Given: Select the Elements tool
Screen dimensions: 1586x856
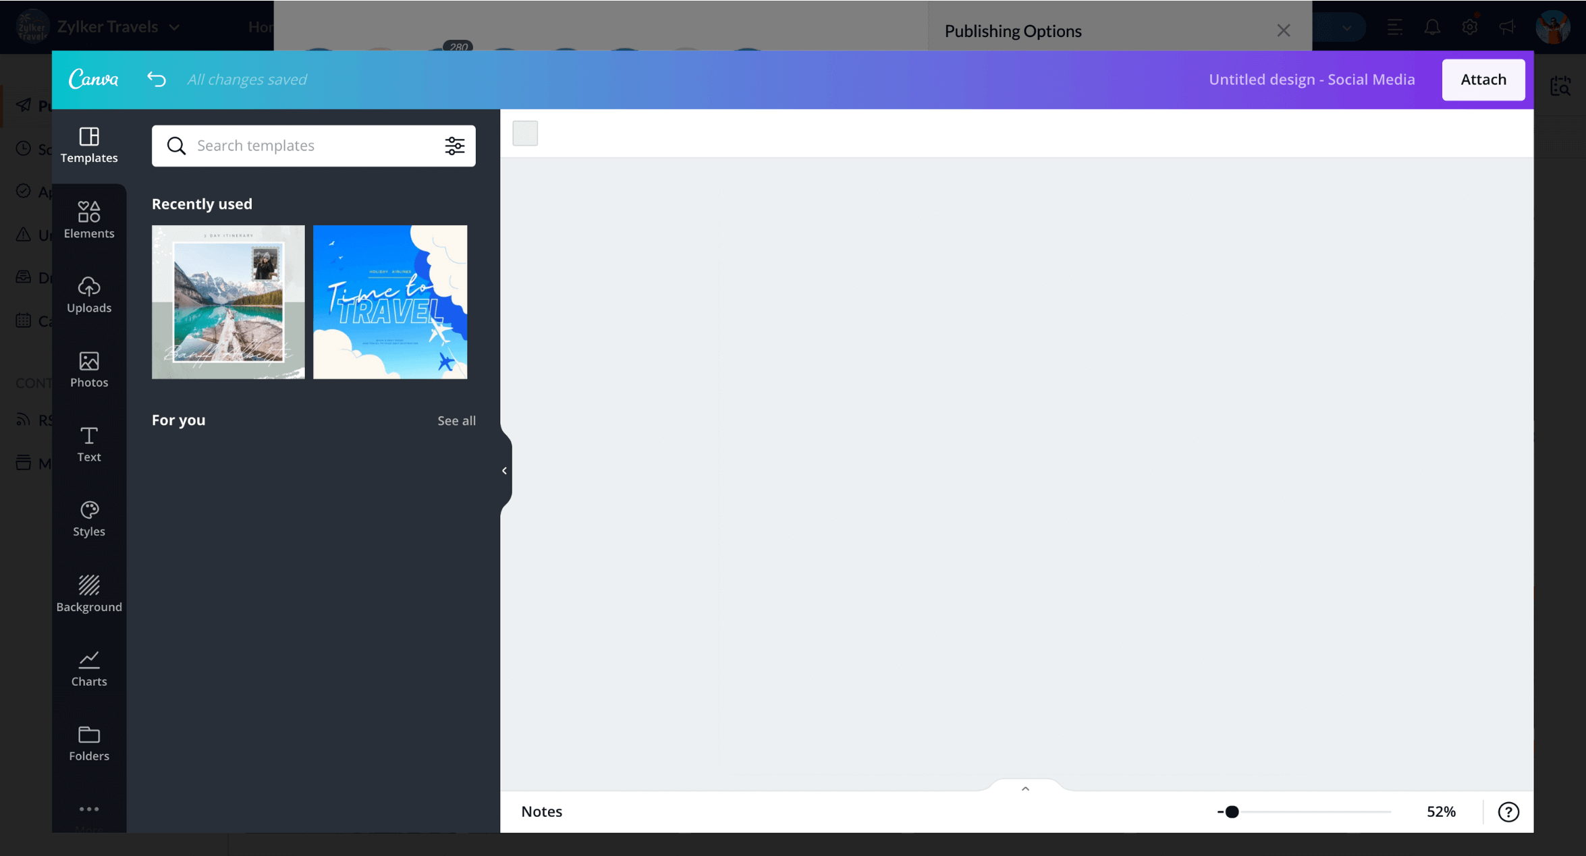Looking at the screenshot, I should click(88, 219).
